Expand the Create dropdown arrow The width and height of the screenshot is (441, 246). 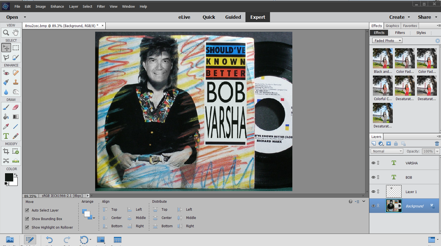click(x=409, y=17)
